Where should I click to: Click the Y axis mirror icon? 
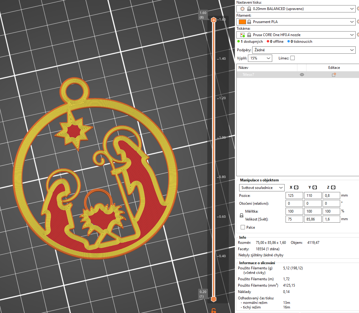coord(315,187)
